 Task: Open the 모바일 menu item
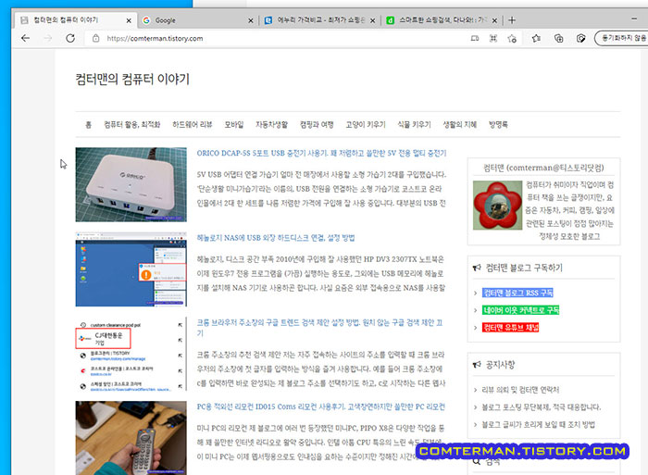(234, 124)
